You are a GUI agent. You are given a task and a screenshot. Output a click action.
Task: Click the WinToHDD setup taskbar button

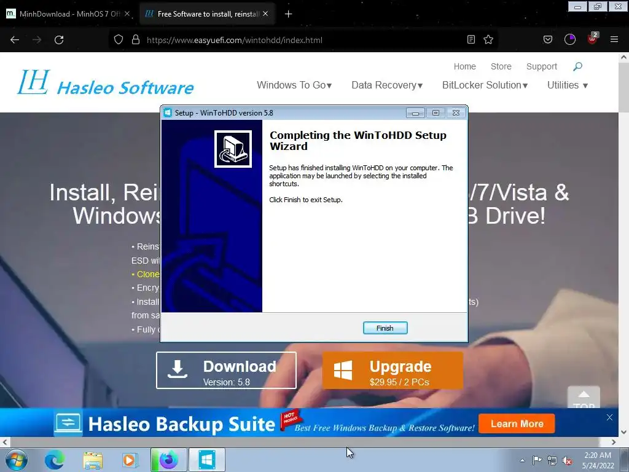click(206, 460)
